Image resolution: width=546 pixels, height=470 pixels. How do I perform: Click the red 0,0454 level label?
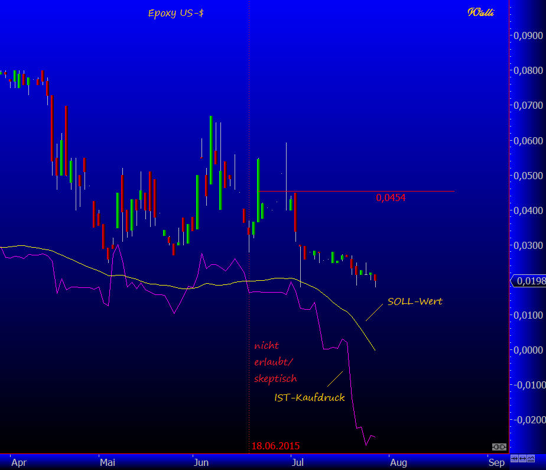pyautogui.click(x=391, y=198)
